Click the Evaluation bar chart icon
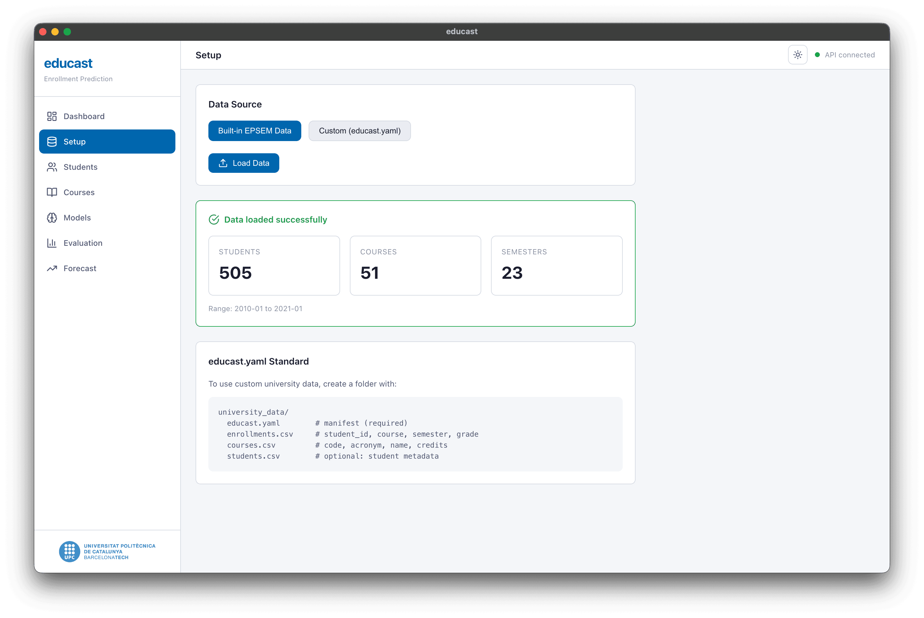924x618 pixels. 52,243
